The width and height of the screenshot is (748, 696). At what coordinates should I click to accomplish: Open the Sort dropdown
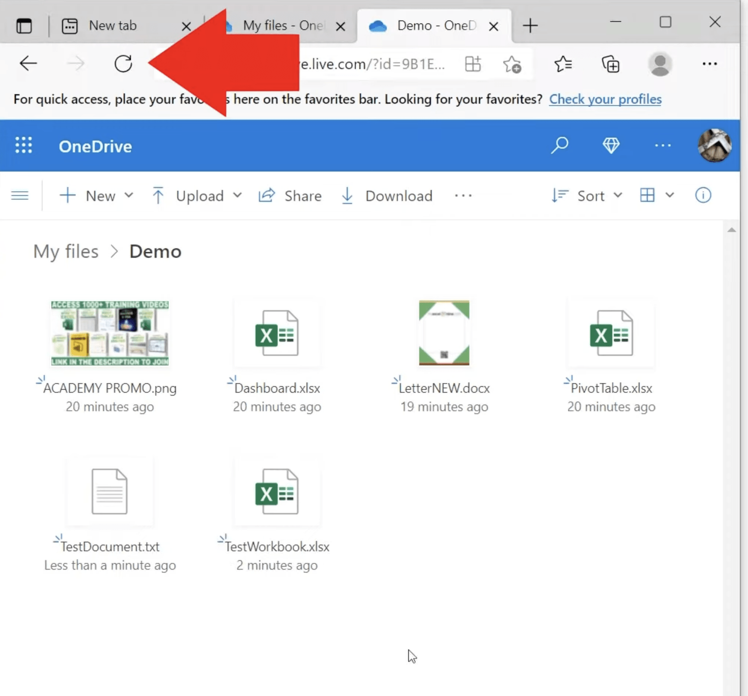pos(587,196)
